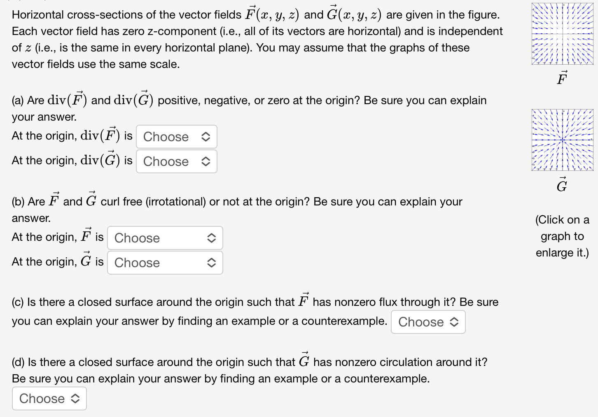
Task: Open the div(G) answer dropdown
Action: point(176,161)
